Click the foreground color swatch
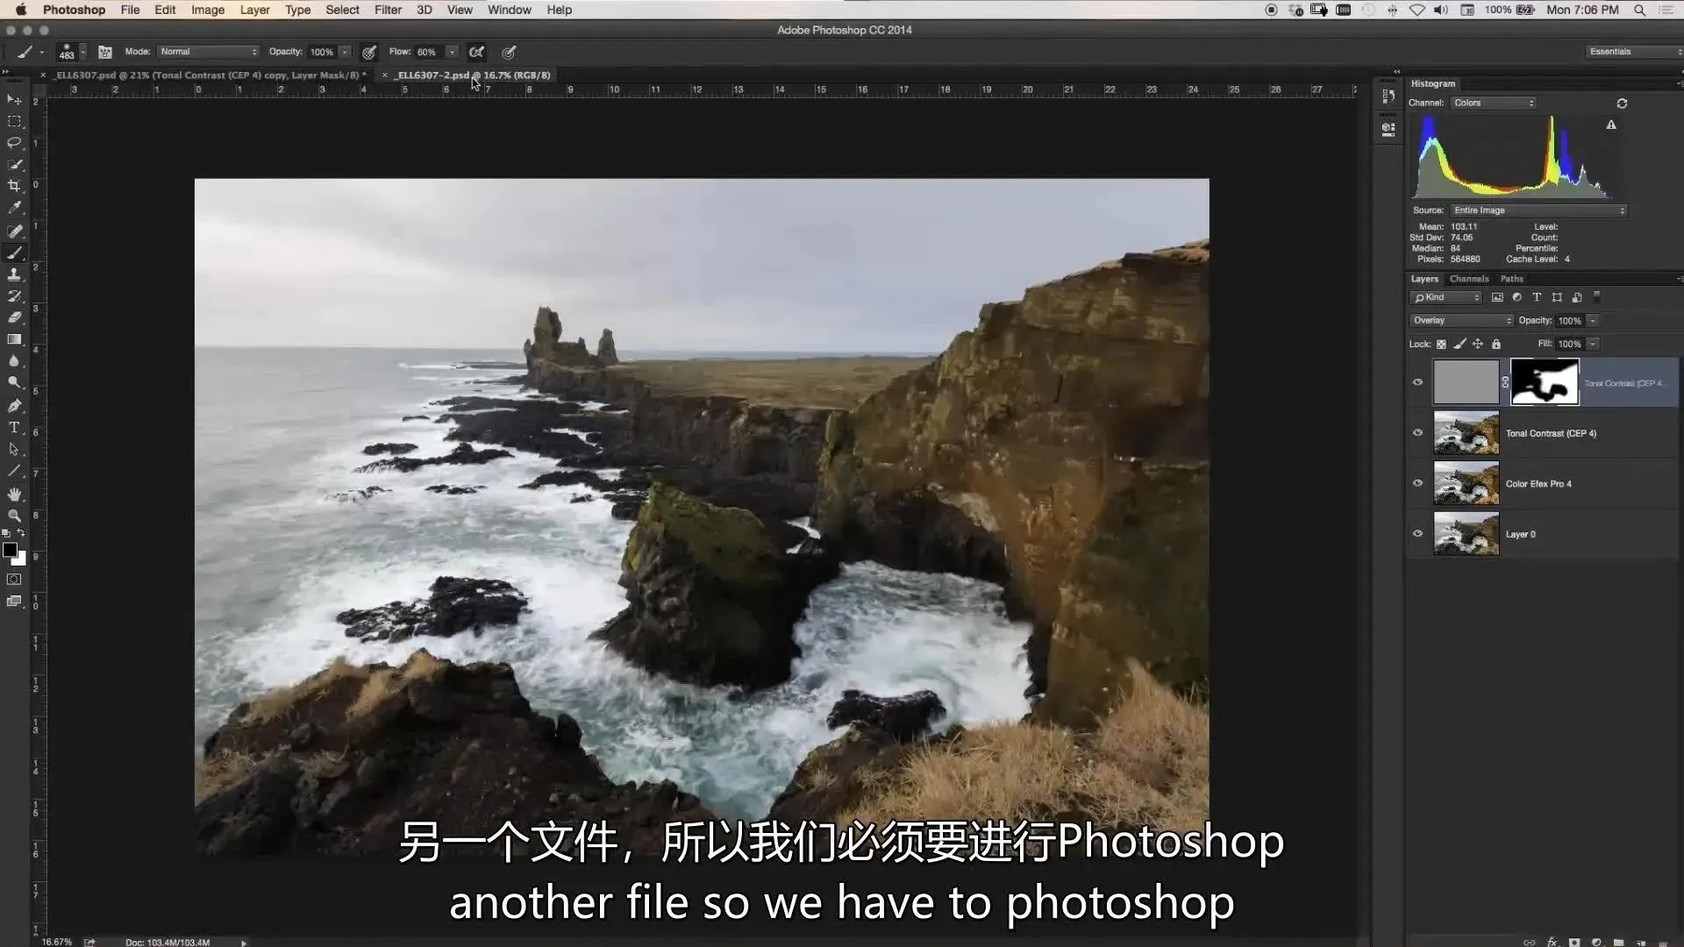Viewport: 1684px width, 947px height. tap(10, 550)
